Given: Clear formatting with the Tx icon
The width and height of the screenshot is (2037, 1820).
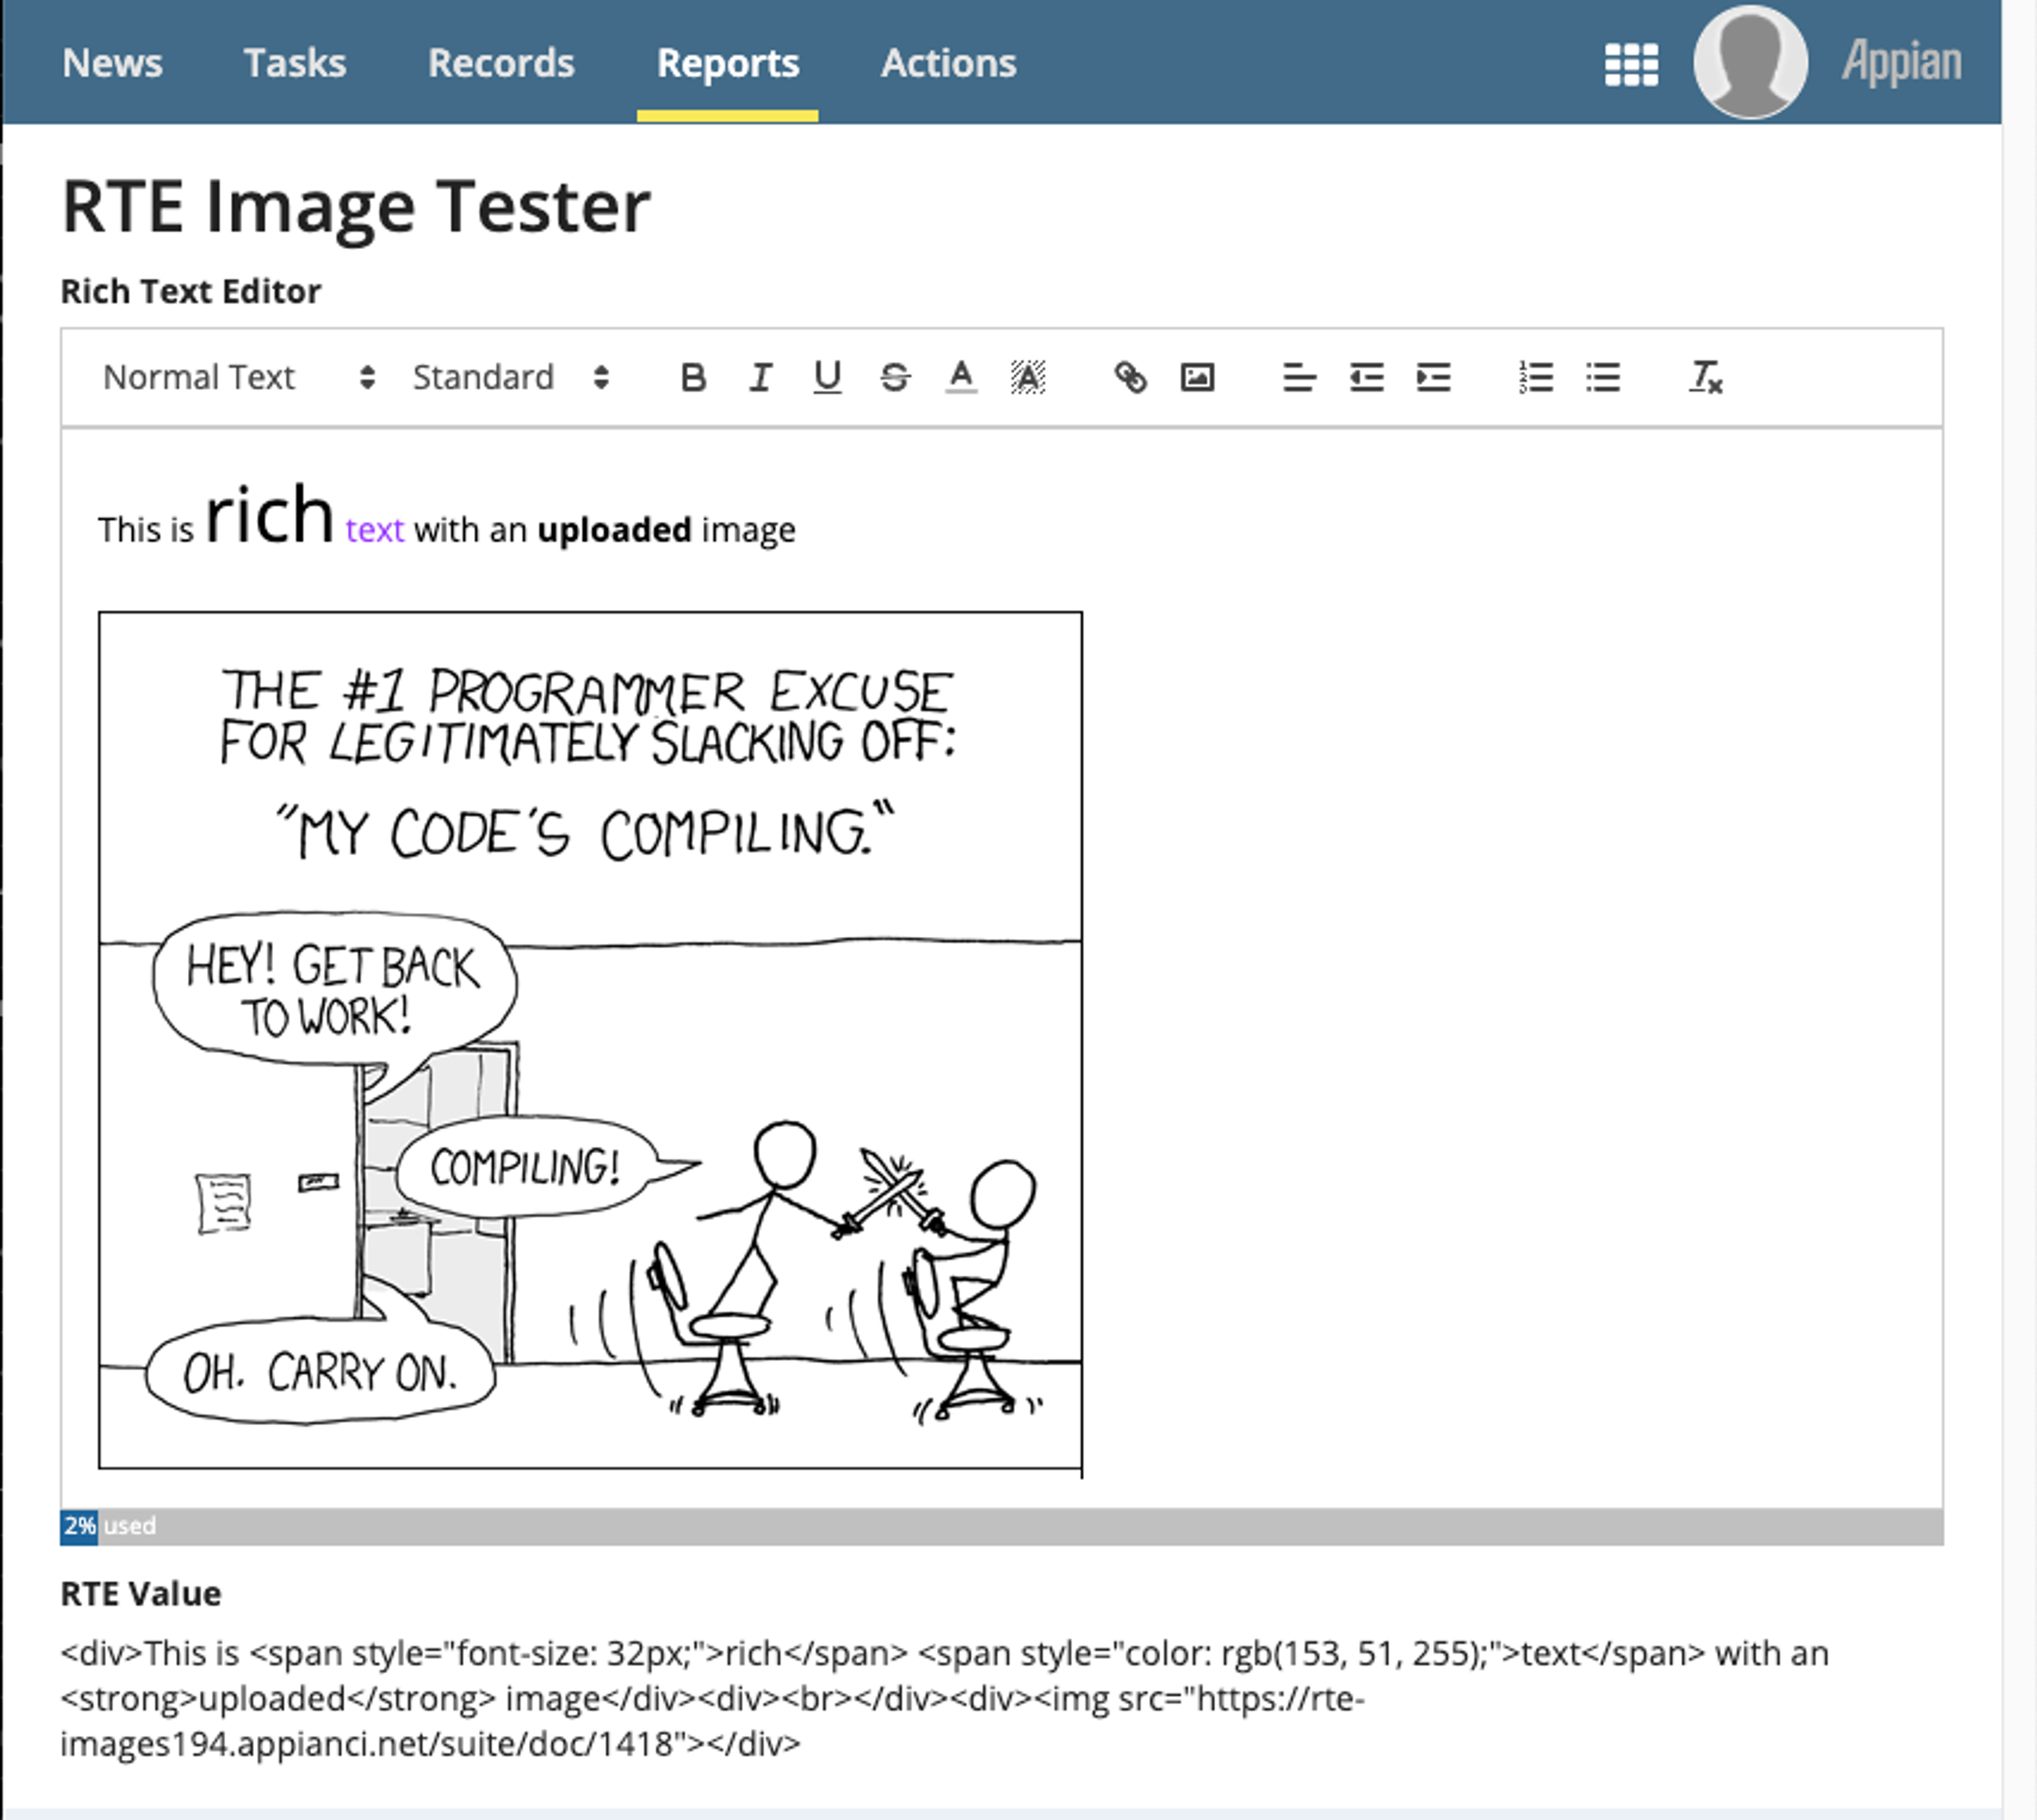Looking at the screenshot, I should click(x=1705, y=378).
